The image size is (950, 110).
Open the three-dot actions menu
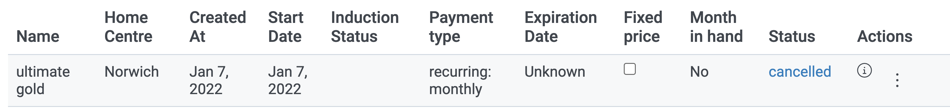[x=897, y=80]
